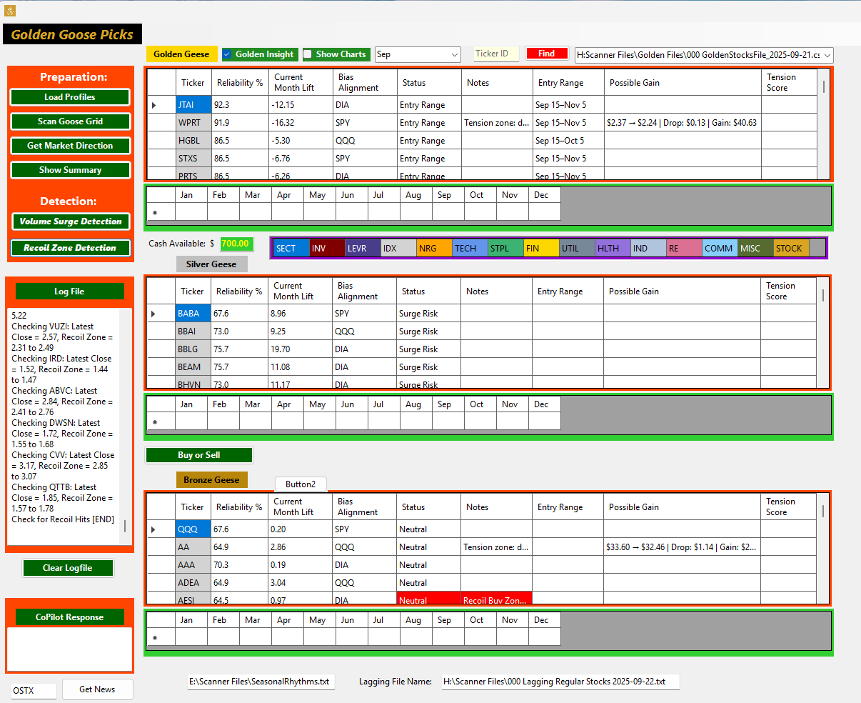Screen dimensions: 861x703
Task: Click the Get News button
Action: pos(97,689)
